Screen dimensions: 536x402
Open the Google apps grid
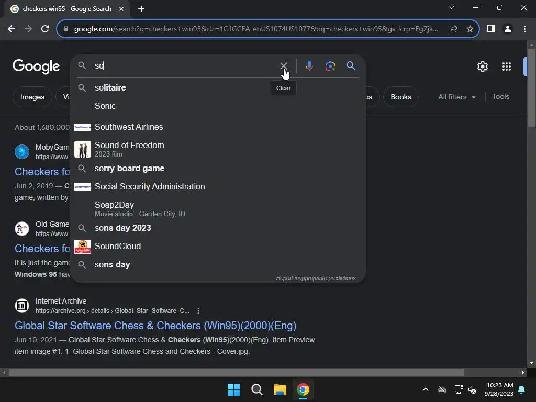click(507, 66)
